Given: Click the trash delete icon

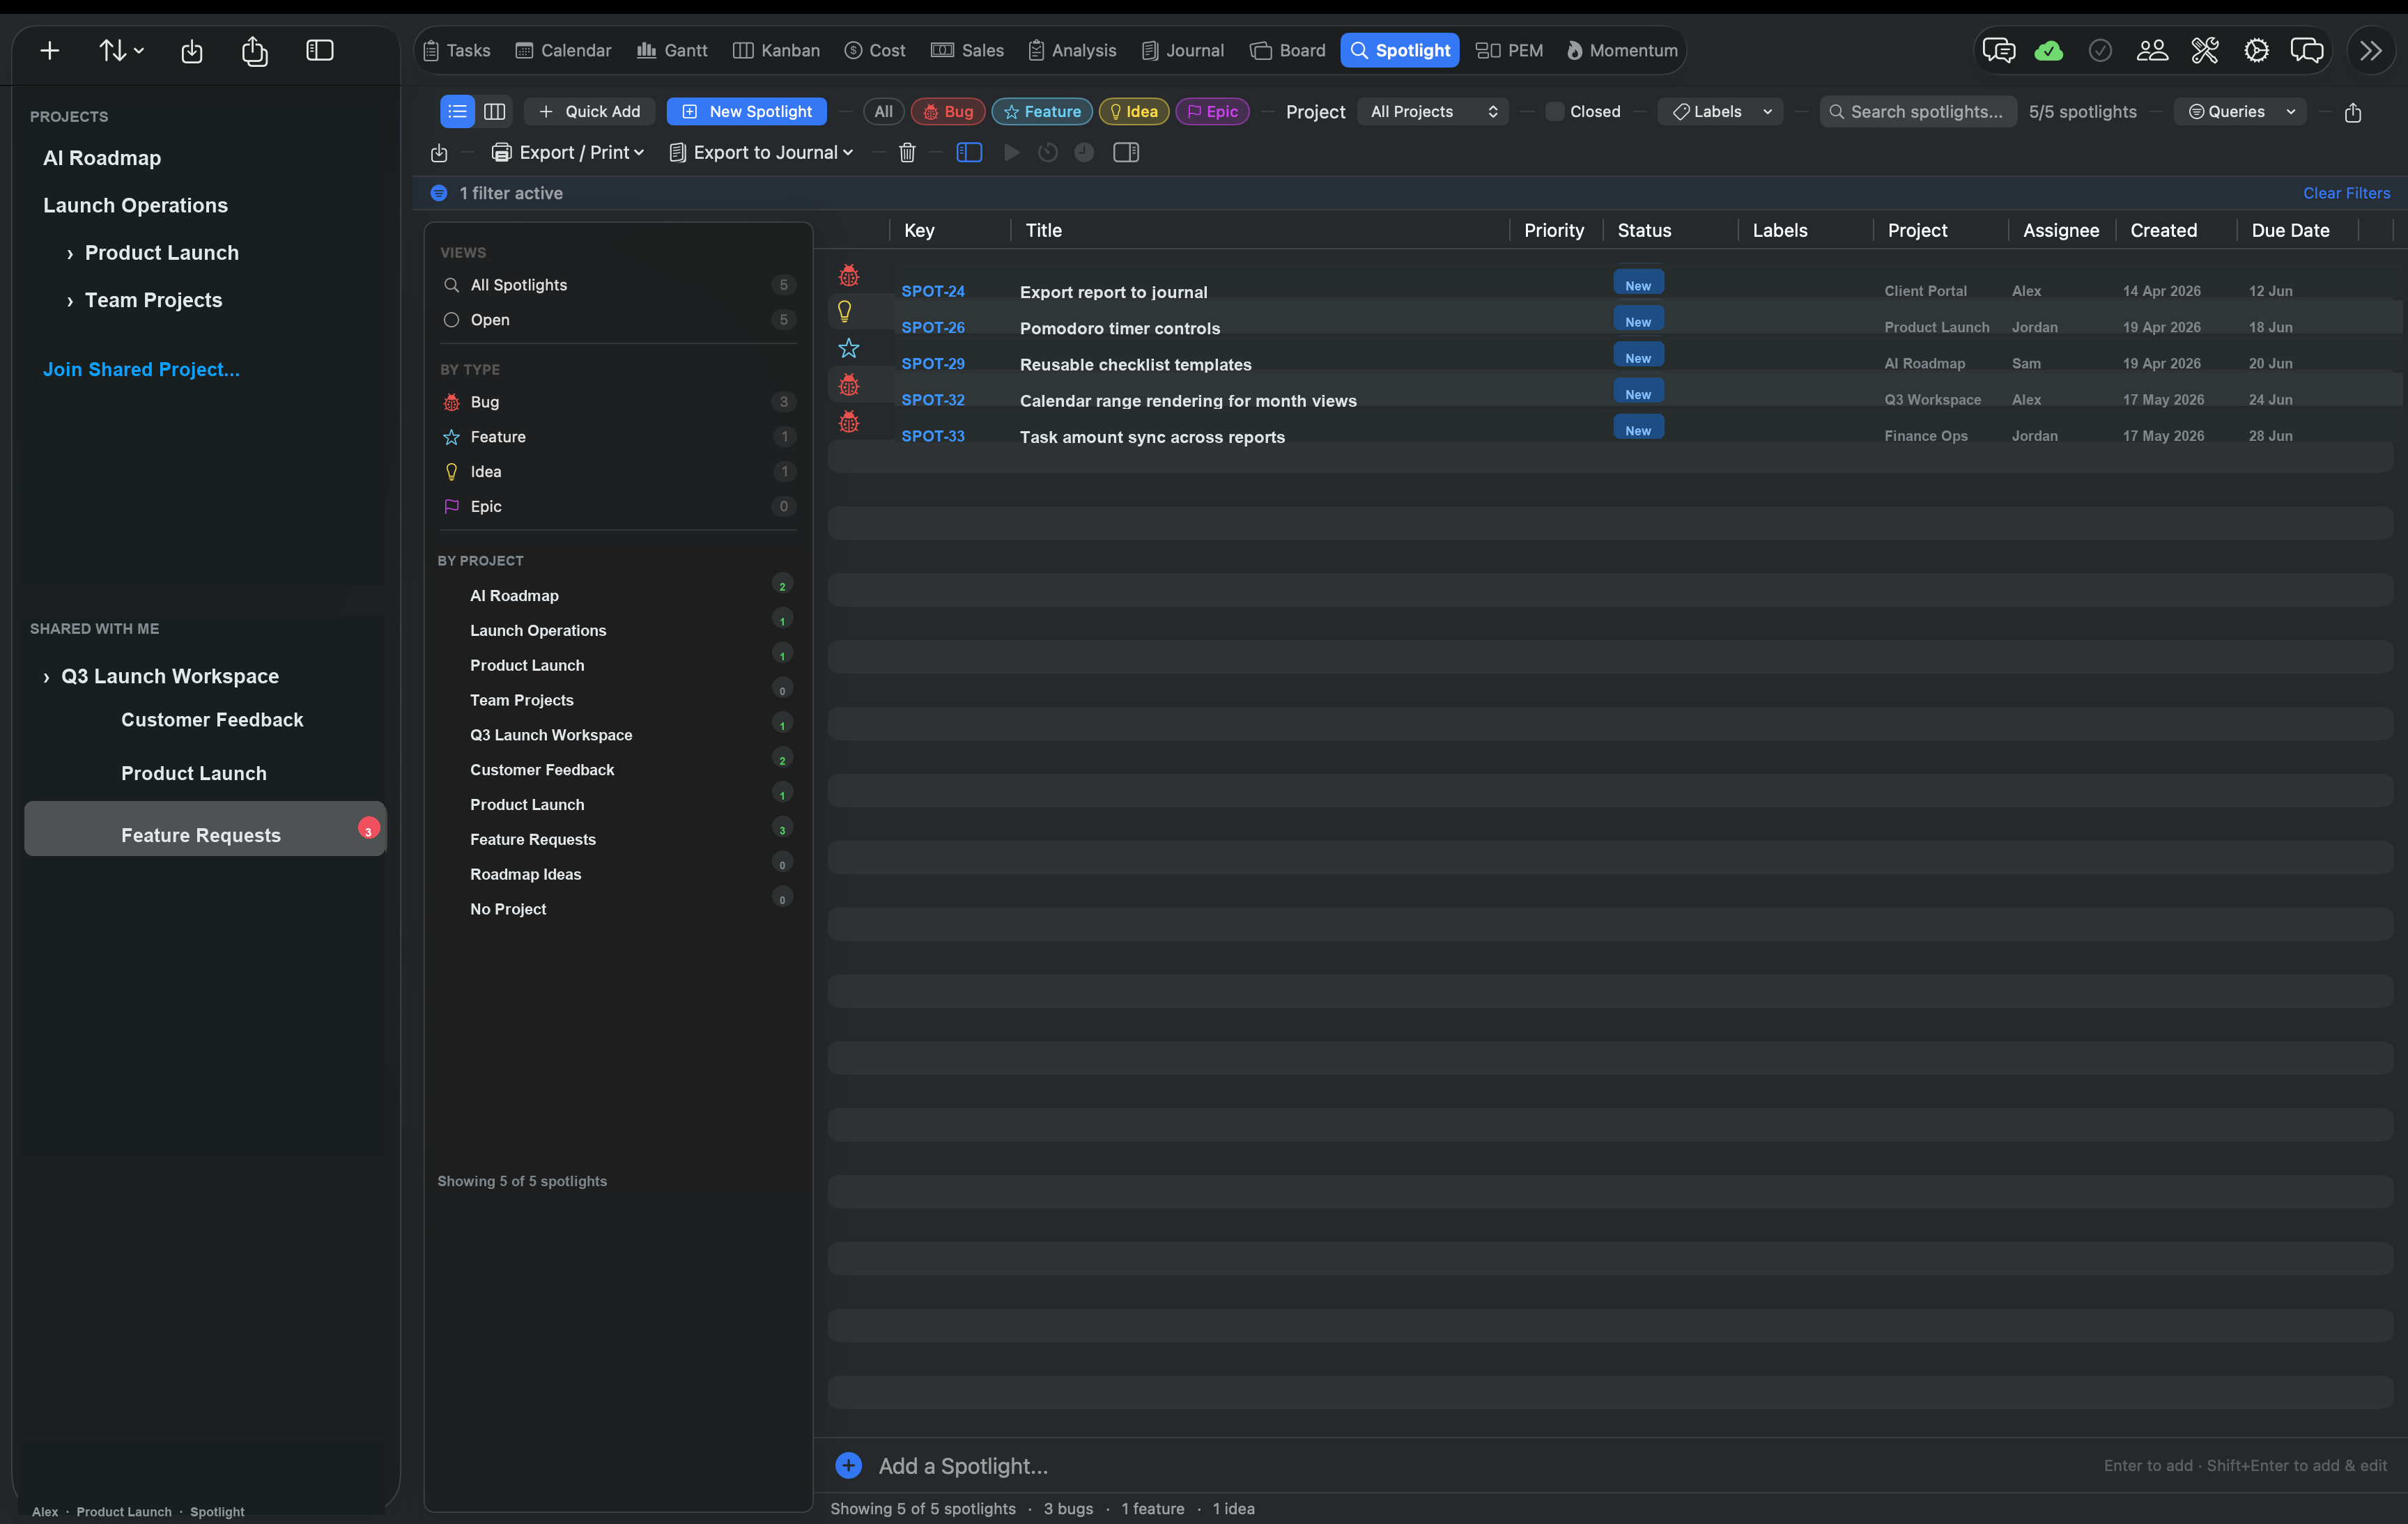Looking at the screenshot, I should (x=907, y=152).
